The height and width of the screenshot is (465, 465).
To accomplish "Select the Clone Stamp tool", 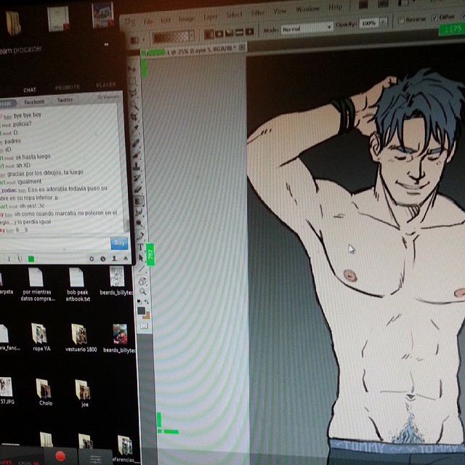I will pyautogui.click(x=137, y=166).
